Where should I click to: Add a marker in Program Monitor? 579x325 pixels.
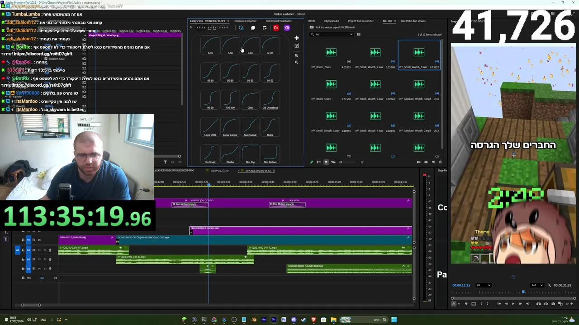click(466, 304)
